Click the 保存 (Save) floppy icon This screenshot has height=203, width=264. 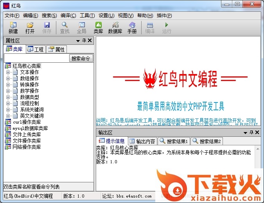(47, 25)
